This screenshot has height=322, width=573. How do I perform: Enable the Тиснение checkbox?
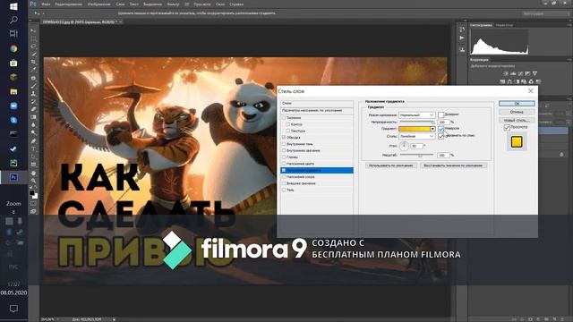pos(284,117)
